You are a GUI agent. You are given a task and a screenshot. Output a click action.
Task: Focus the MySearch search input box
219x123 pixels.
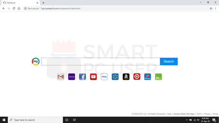(x=100, y=61)
